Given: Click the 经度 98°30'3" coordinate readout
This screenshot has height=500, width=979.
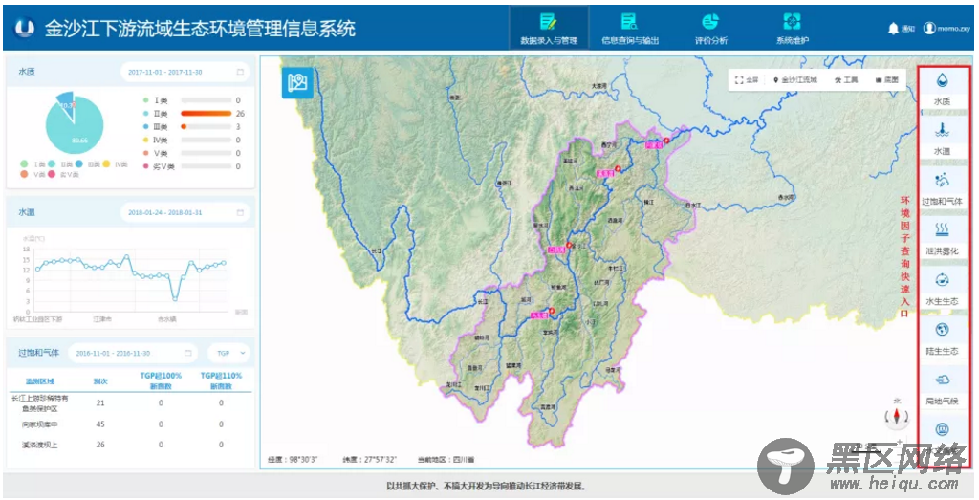Looking at the screenshot, I should [x=293, y=460].
